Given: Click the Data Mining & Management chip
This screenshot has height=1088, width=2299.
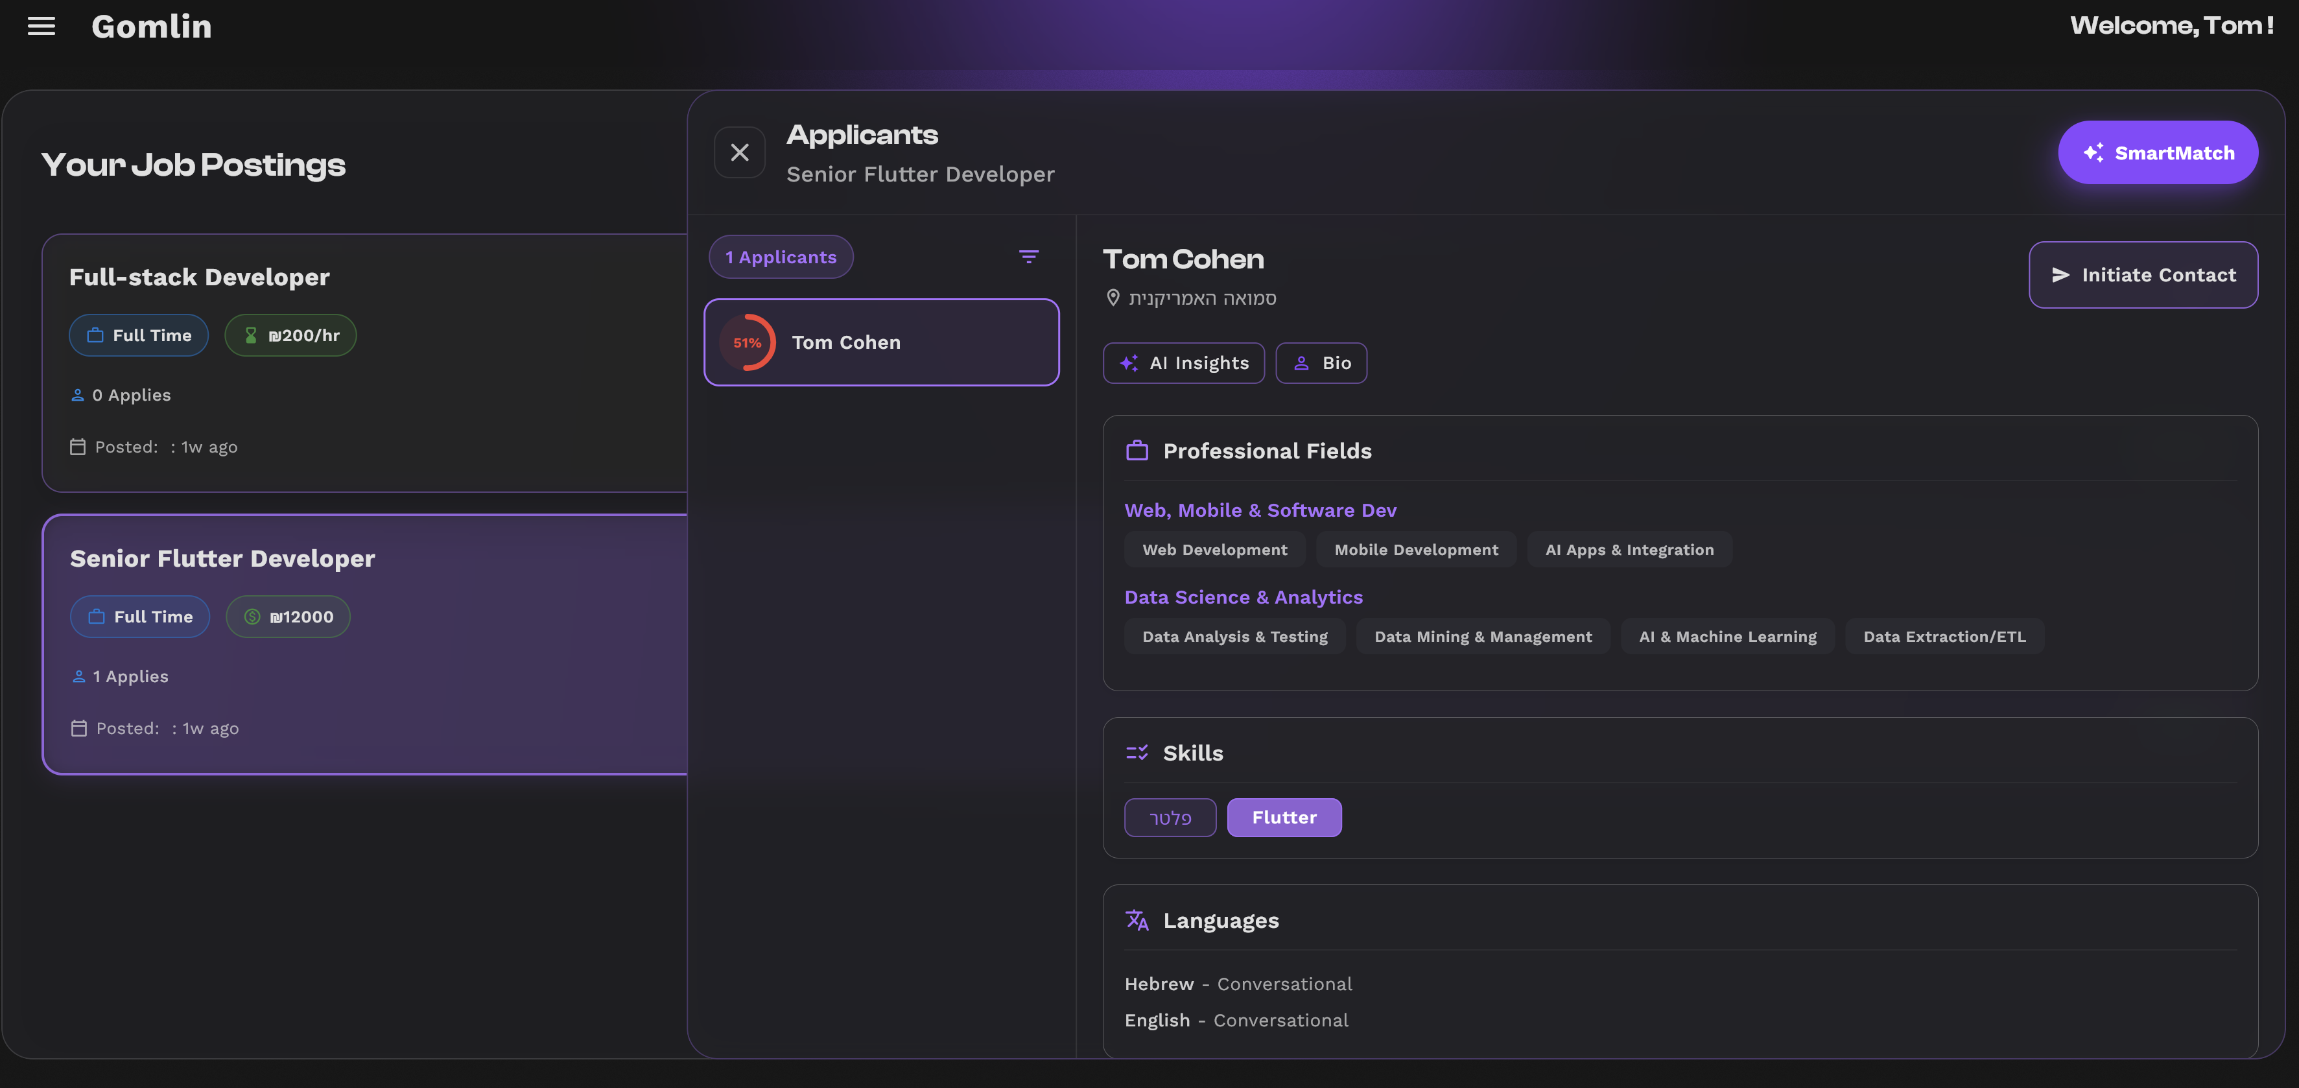Looking at the screenshot, I should [1482, 636].
